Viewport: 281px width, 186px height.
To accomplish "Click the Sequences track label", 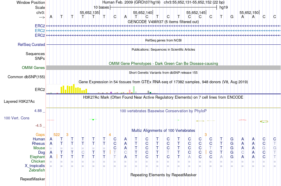I will [35, 54].
